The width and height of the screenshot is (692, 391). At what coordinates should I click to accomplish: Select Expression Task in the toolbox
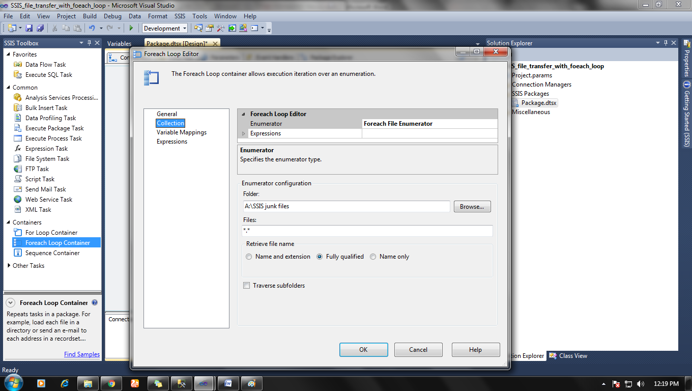[46, 149]
